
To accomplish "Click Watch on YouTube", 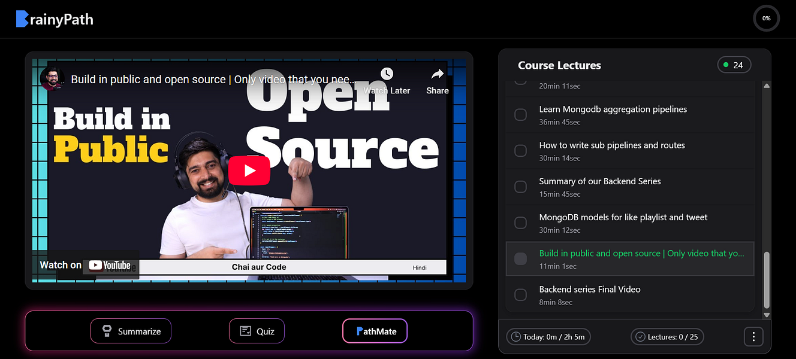I will 85,265.
